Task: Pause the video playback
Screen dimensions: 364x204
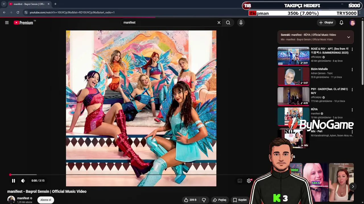Action: tap(13, 180)
